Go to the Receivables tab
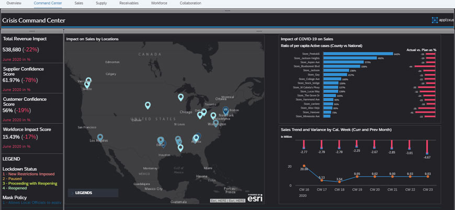Image resolution: width=455 pixels, height=210 pixels. (129, 3)
